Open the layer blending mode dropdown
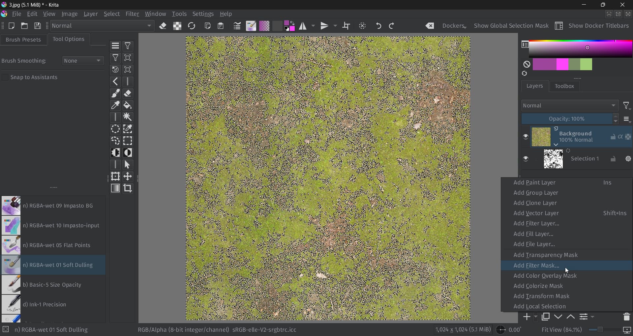Image resolution: width=633 pixels, height=336 pixels. (x=569, y=106)
